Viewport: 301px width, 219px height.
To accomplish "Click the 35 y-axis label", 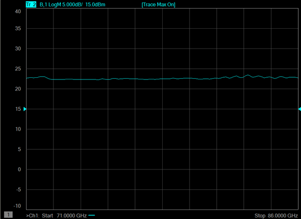I will click(18, 29).
